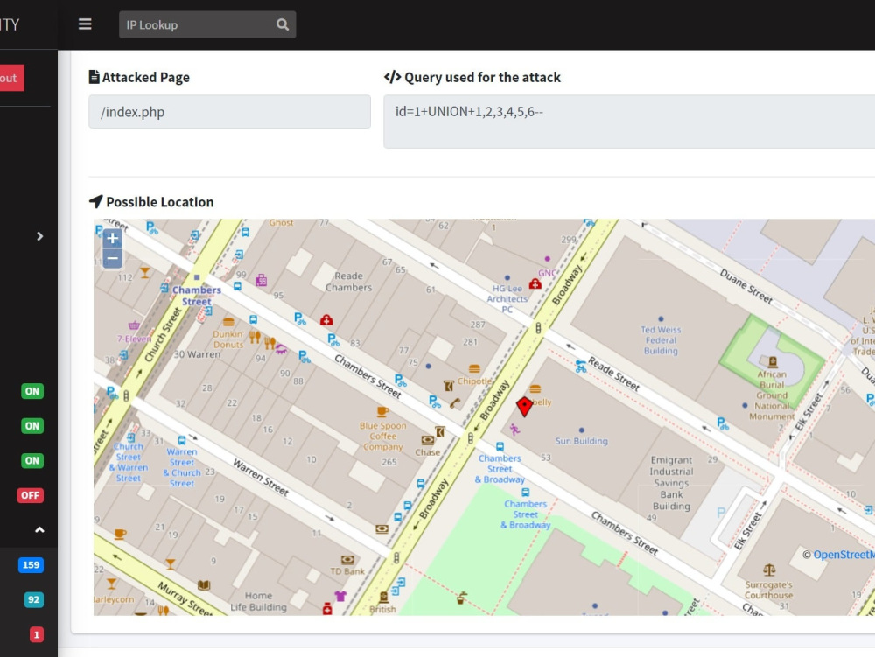
Task: Click the 30 Warren building label
Action: click(197, 354)
